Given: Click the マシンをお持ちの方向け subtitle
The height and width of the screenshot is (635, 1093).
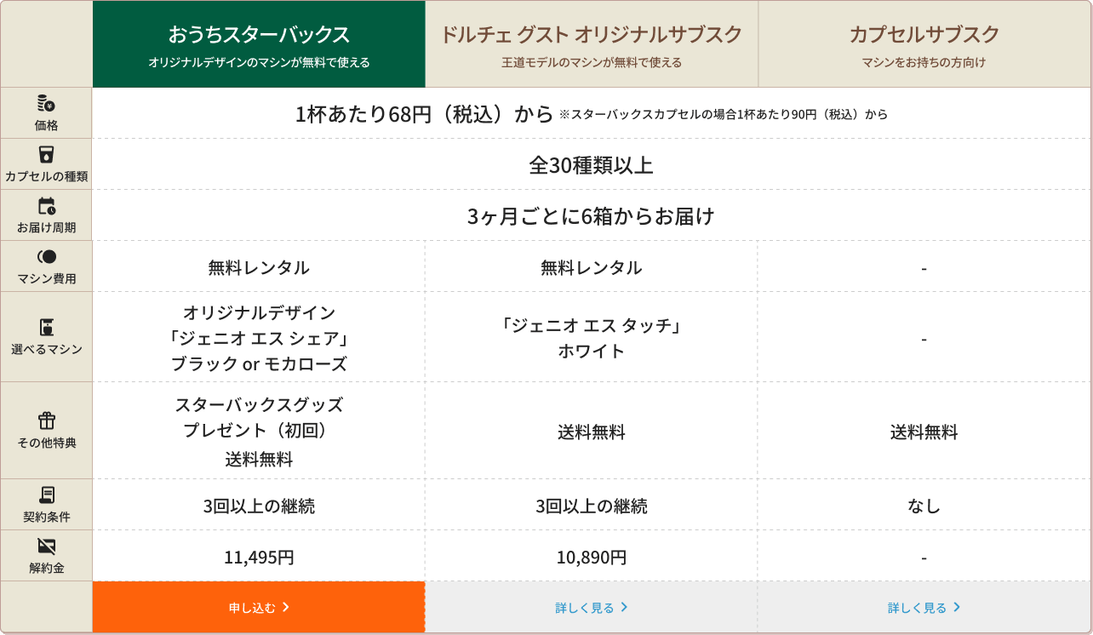Looking at the screenshot, I should [924, 62].
